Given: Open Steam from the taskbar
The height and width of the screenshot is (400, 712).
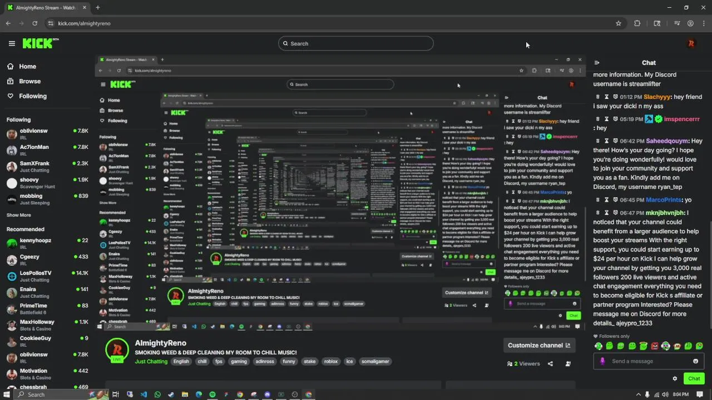Looking at the screenshot, I should coord(171,394).
